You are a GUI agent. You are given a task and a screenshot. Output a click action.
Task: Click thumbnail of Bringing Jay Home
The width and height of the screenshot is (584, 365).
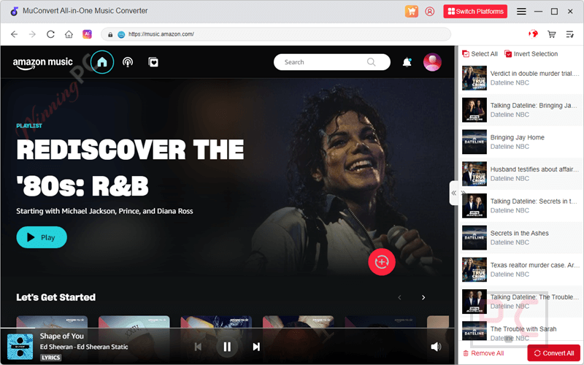pyautogui.click(x=474, y=142)
